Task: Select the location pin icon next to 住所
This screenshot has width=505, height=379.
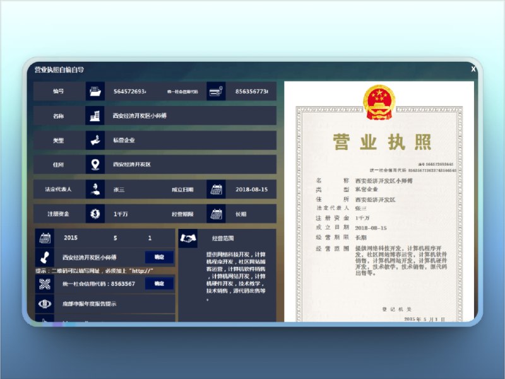Action: coord(95,165)
